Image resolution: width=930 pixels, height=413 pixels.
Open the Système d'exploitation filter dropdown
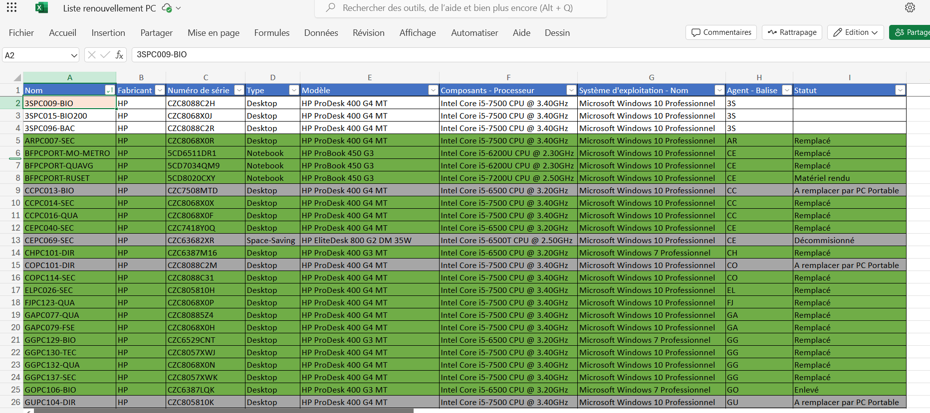[719, 90]
